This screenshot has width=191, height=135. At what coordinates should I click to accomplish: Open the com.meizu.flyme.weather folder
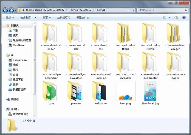point(76,66)
